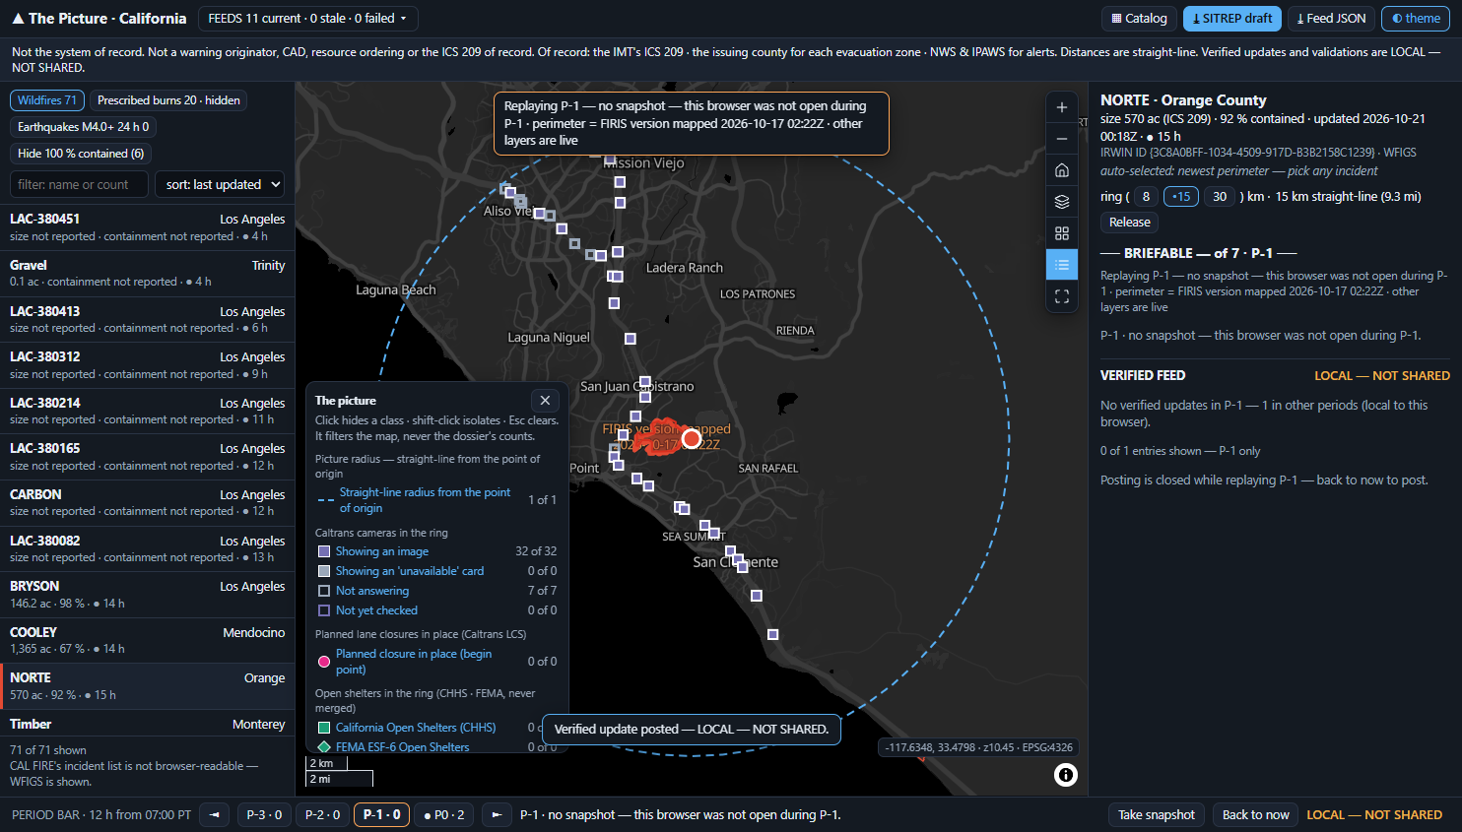Click purple 'Showing an image' legend swatch
The width and height of the screenshot is (1462, 832).
point(324,551)
